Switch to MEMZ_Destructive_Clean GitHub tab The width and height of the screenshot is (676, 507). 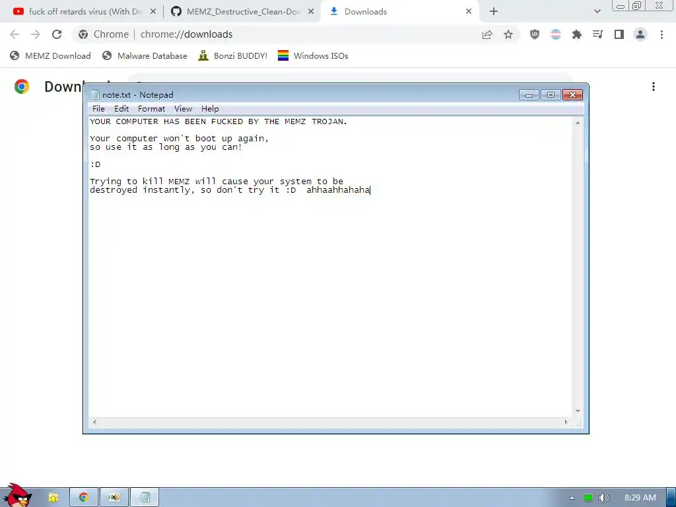[x=243, y=12]
